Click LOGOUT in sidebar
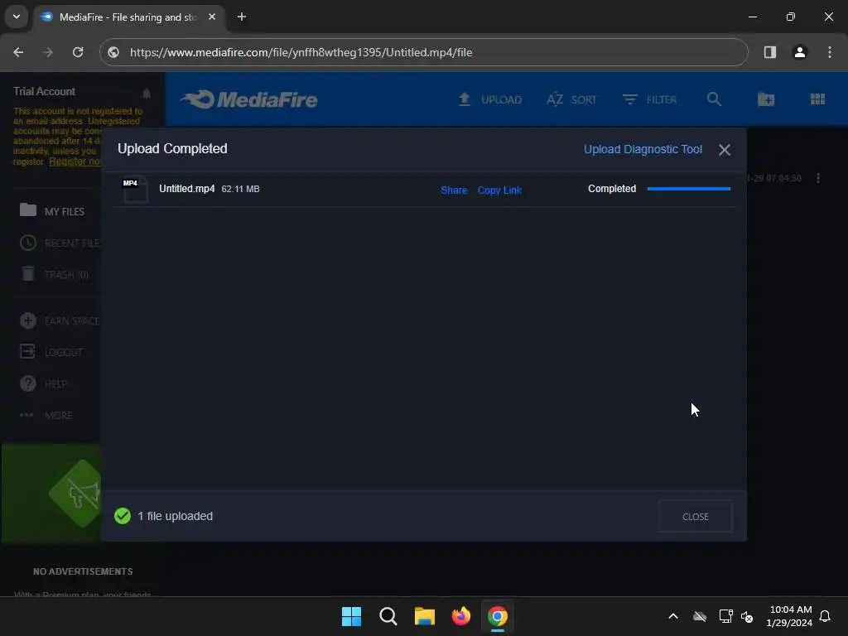This screenshot has width=848, height=636. [x=51, y=352]
